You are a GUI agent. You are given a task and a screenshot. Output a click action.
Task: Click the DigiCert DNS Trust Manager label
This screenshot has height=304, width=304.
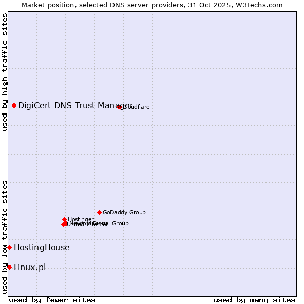point(75,105)
